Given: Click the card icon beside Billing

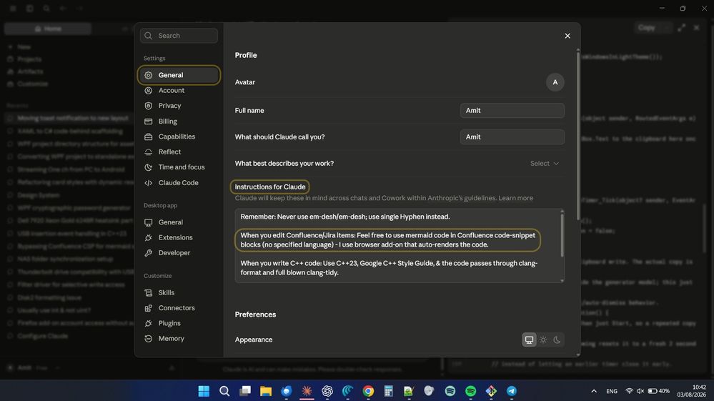Looking at the screenshot, I should (149, 122).
